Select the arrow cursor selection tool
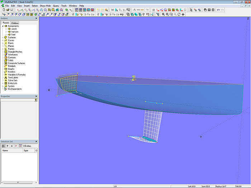251x188 pixels. pyautogui.click(x=191, y=10)
